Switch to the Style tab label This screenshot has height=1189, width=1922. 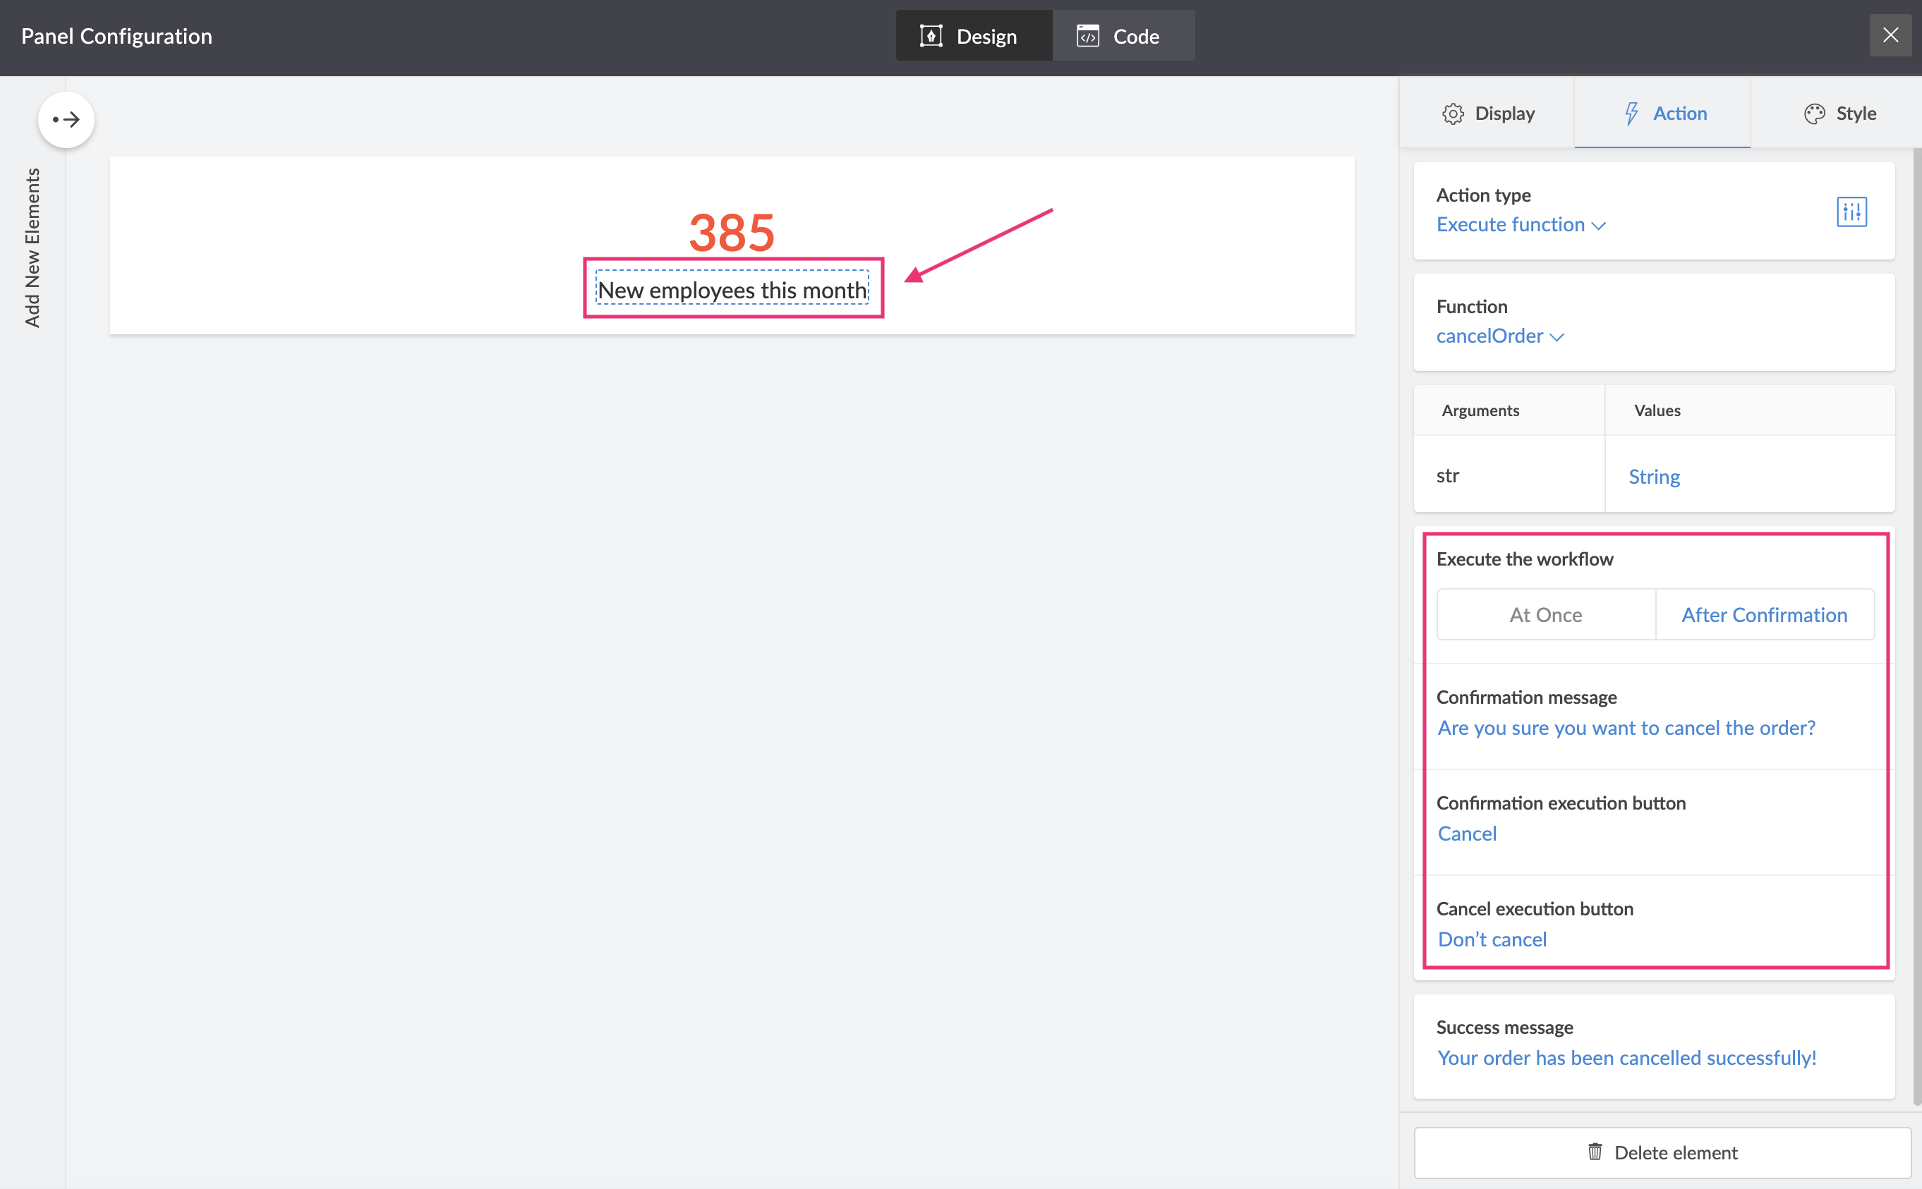point(1855,114)
